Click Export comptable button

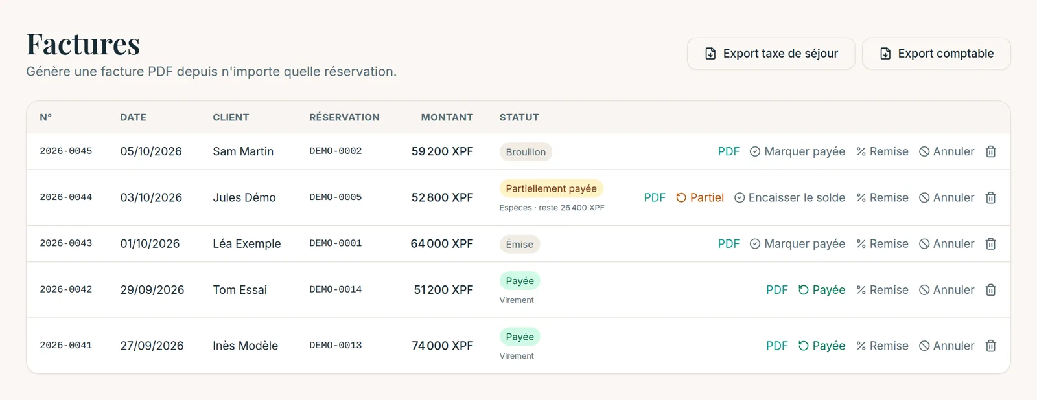click(937, 54)
